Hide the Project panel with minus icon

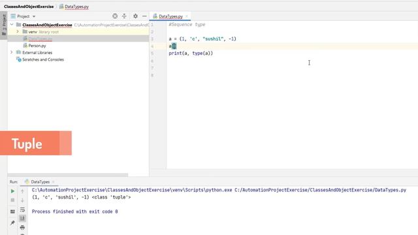[144, 16]
